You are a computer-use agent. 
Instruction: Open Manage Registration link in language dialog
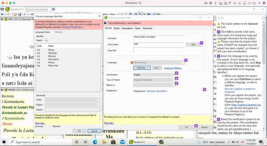(72, 27)
